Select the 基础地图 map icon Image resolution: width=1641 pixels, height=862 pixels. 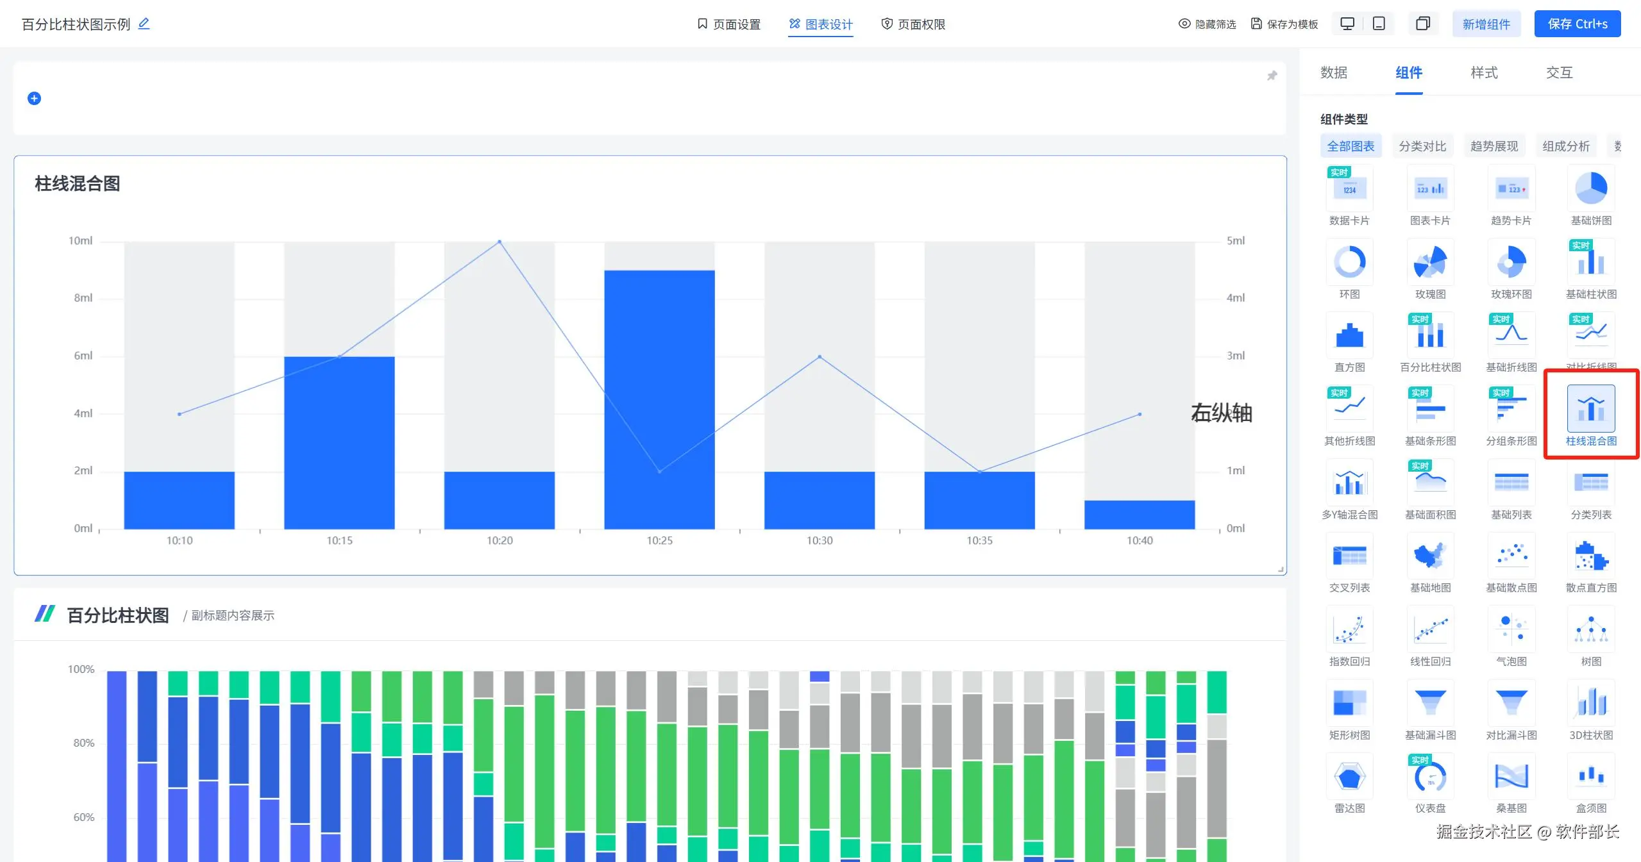click(1430, 556)
